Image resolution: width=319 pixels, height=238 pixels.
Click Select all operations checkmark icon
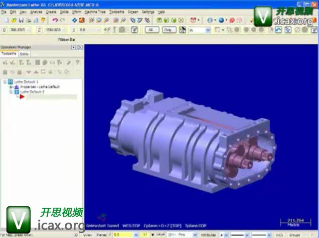[x=5, y=63]
